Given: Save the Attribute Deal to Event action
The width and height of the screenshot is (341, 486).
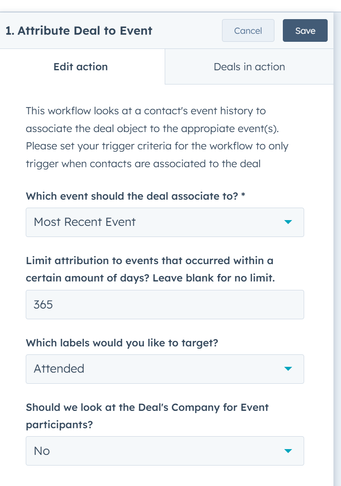Looking at the screenshot, I should (305, 30).
